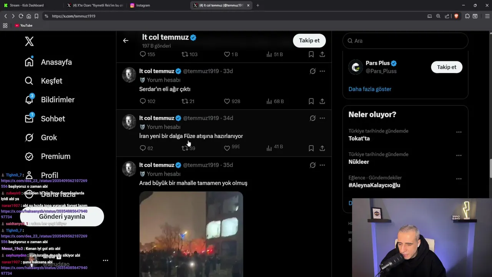492x277 pixels.
Task: Share the 'Serdar'ın eli ağır çıktı' post
Action: [x=322, y=101]
